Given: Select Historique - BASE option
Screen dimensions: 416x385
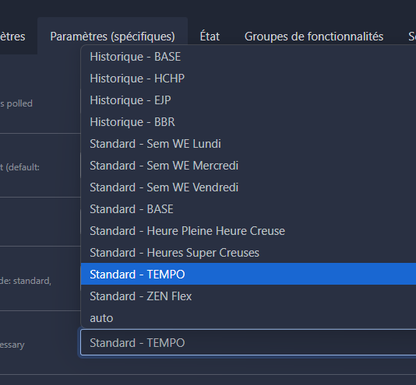Looking at the screenshot, I should coord(249,57).
